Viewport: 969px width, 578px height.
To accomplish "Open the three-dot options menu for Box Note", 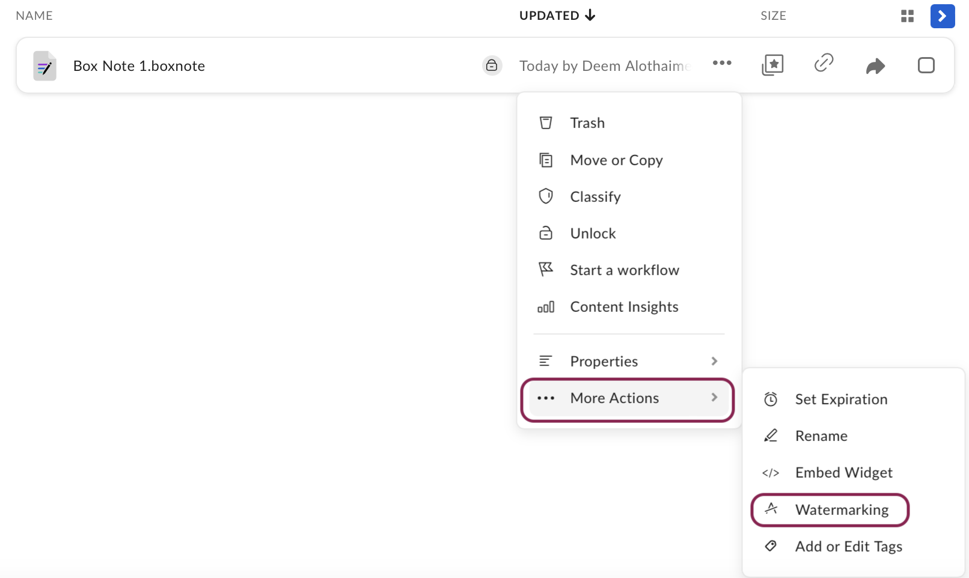I will pos(722,63).
